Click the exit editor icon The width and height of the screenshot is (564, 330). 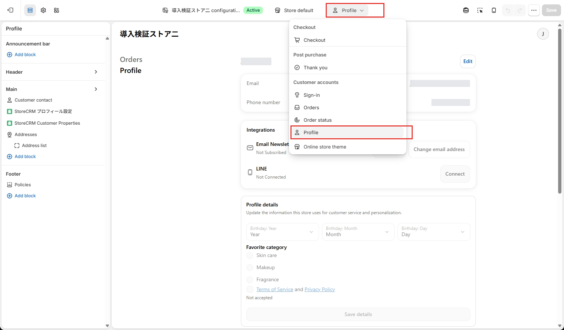point(10,10)
